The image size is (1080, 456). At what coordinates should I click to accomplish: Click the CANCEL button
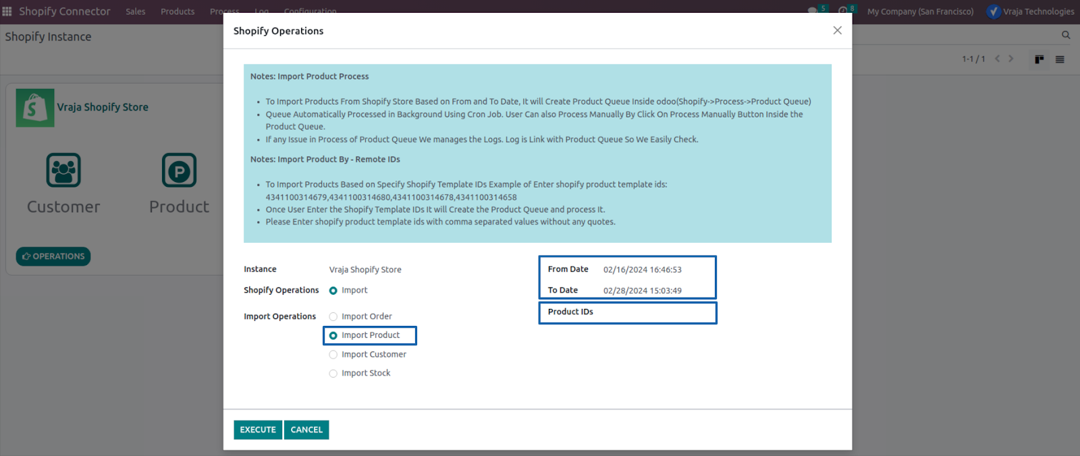coord(306,430)
